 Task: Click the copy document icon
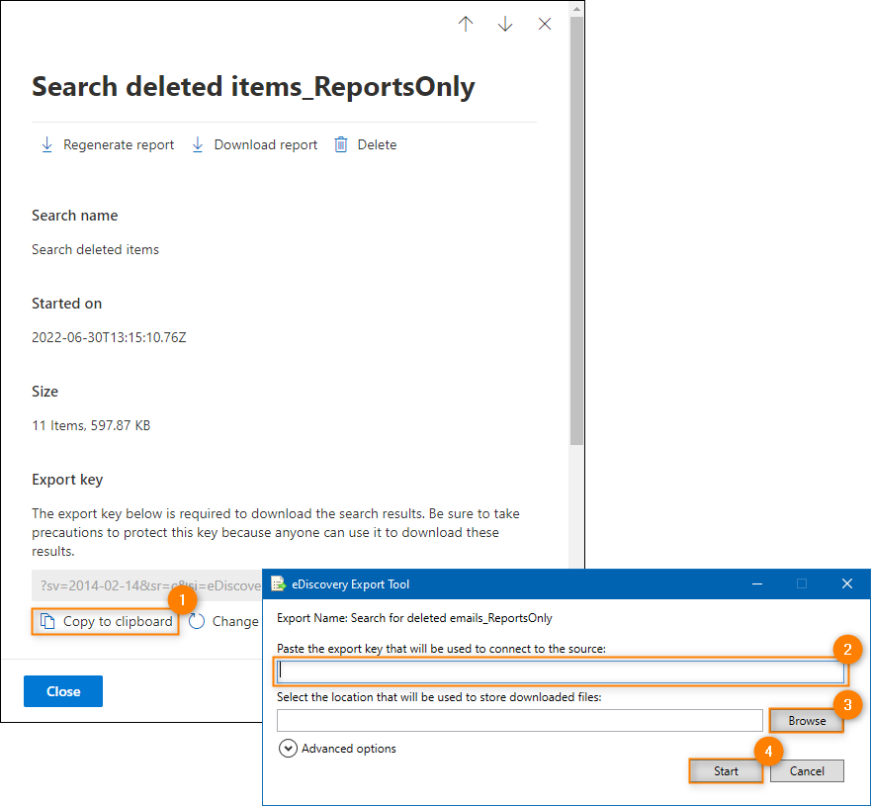47,621
